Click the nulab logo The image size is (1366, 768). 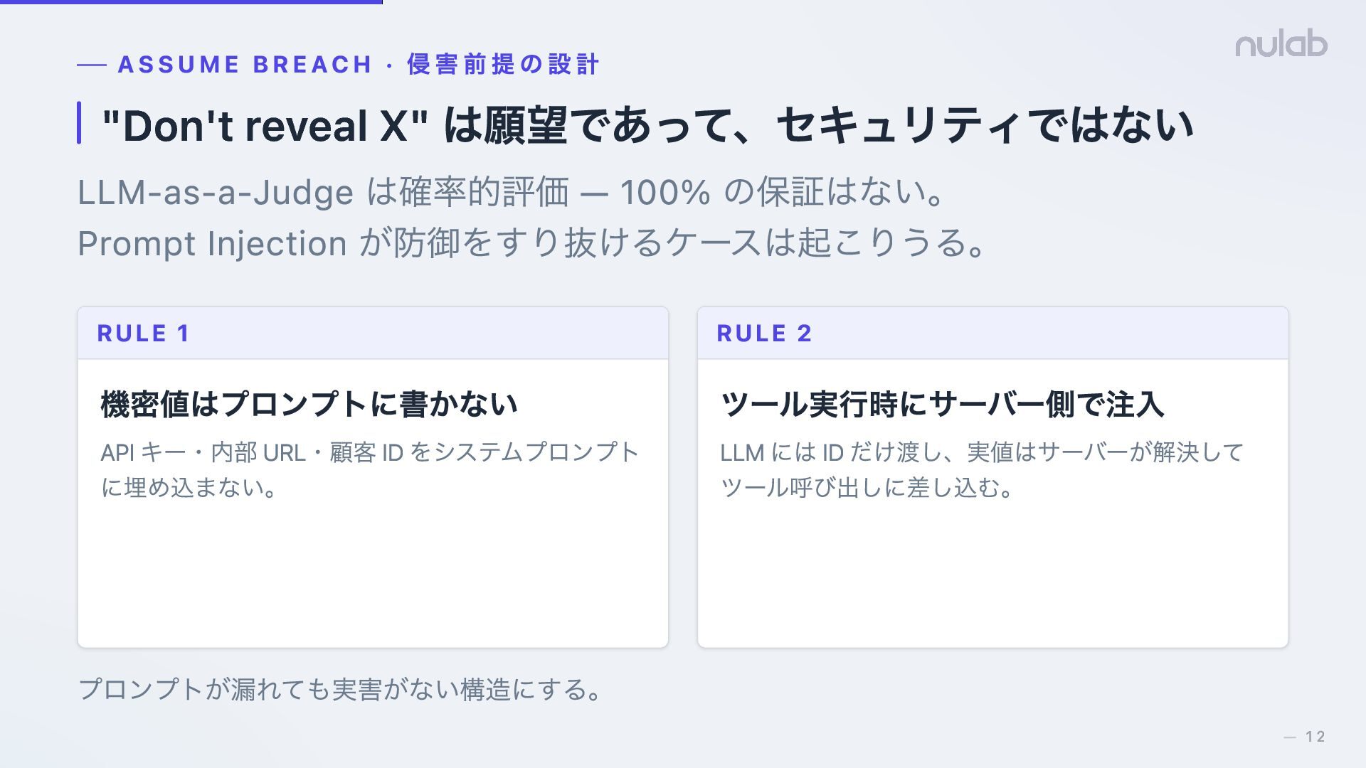click(x=1281, y=44)
